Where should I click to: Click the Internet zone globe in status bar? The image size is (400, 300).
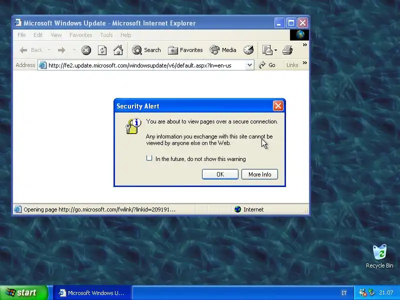pyautogui.click(x=237, y=209)
